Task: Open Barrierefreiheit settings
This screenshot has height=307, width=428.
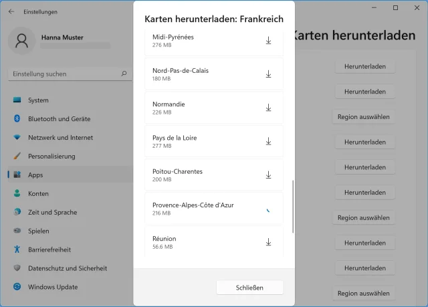Action: point(70,249)
